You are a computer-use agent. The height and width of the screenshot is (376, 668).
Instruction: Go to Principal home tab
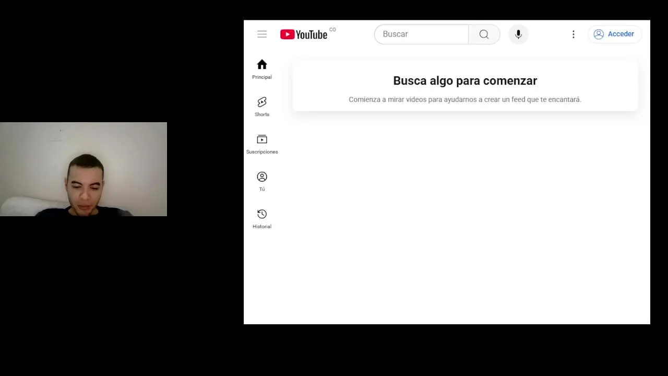262,69
